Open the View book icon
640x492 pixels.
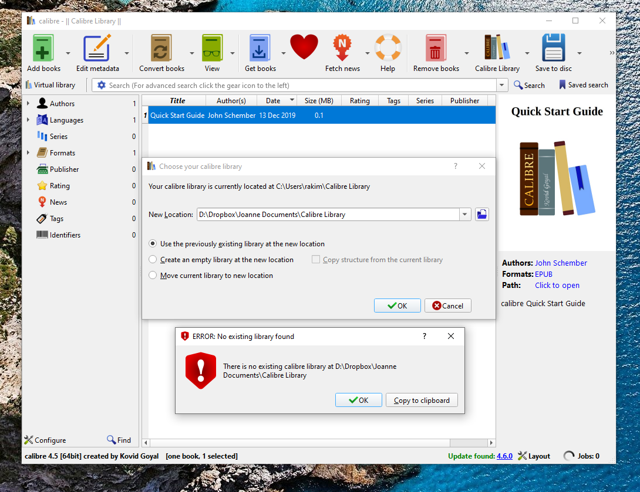click(212, 48)
